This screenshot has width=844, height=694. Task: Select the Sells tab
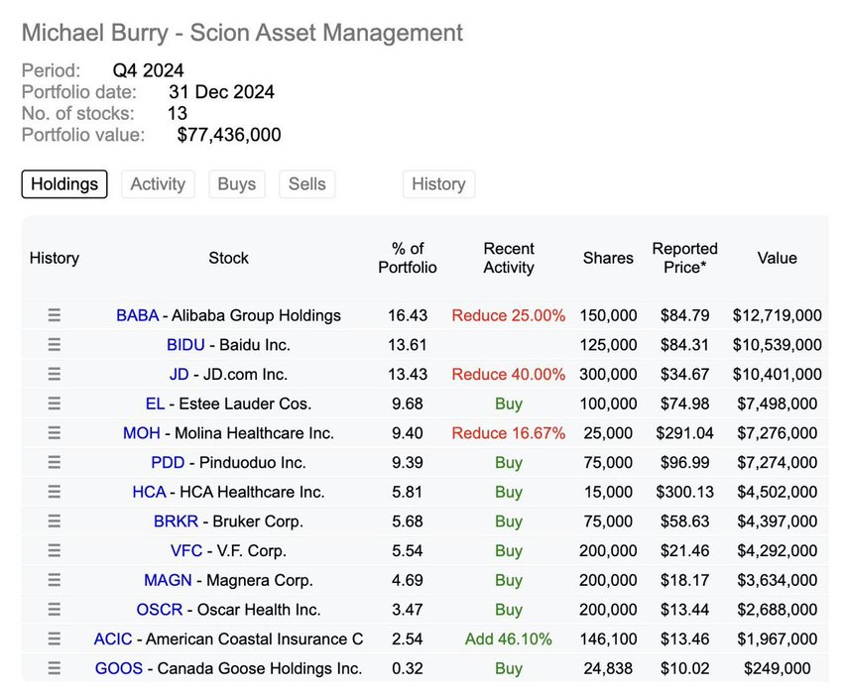(306, 184)
